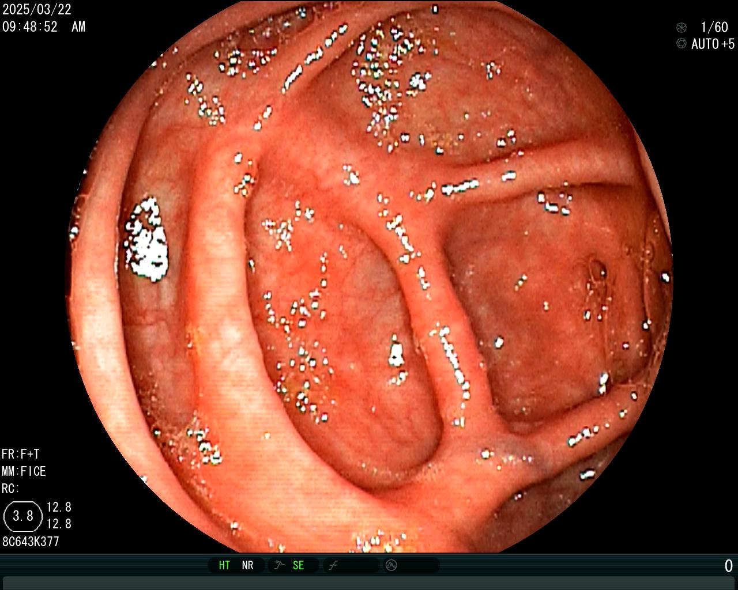
Task: Click the exposure setting AUTO +5
Action: pos(713,44)
